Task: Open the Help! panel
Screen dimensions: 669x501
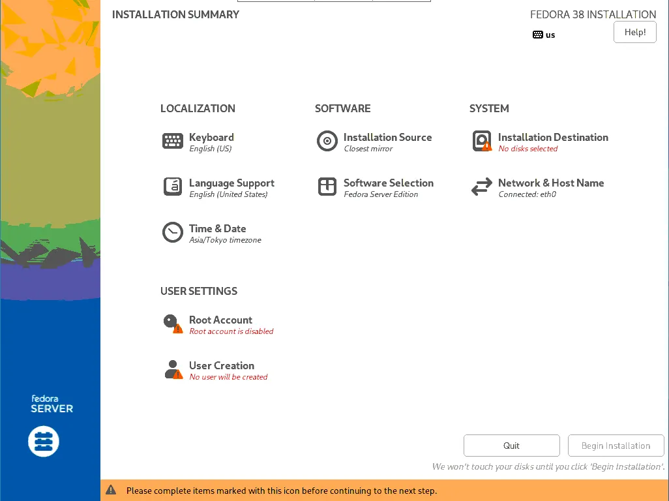Action: click(x=634, y=31)
